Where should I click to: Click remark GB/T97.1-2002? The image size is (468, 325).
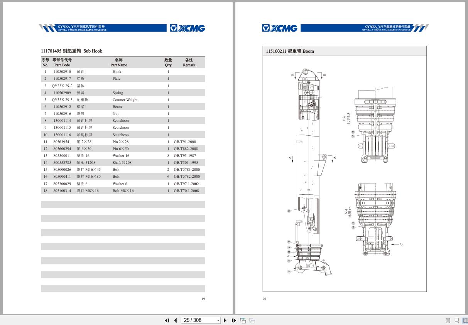click(186, 184)
